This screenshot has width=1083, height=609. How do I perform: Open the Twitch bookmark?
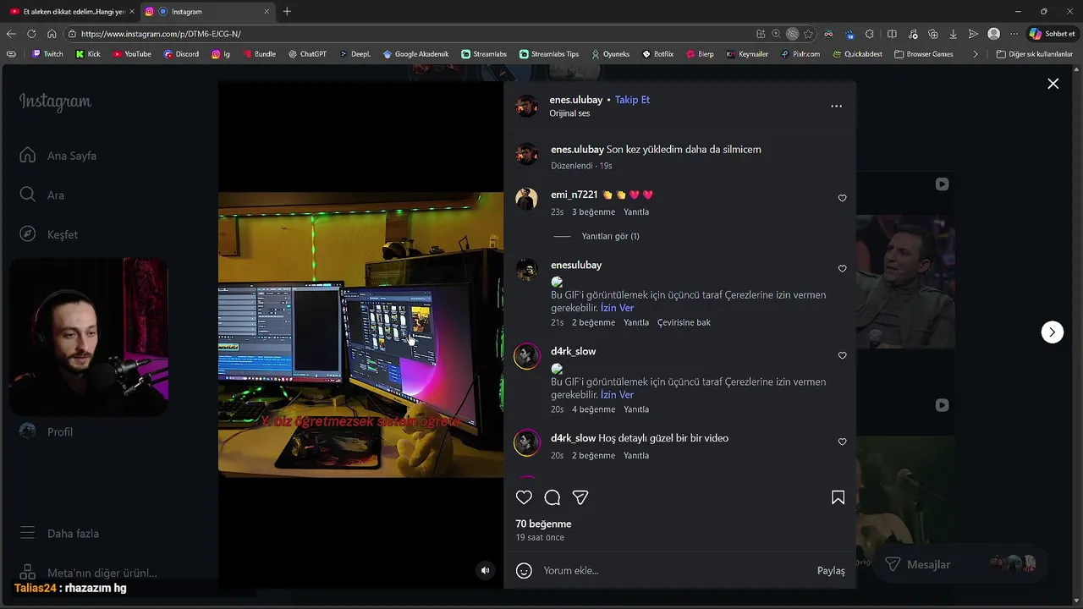click(47, 54)
